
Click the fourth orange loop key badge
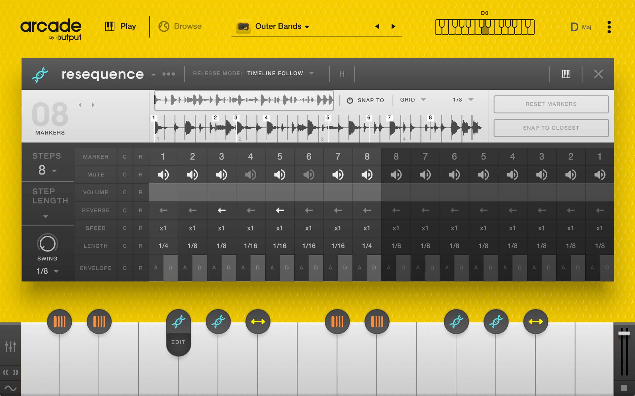pyautogui.click(x=377, y=321)
